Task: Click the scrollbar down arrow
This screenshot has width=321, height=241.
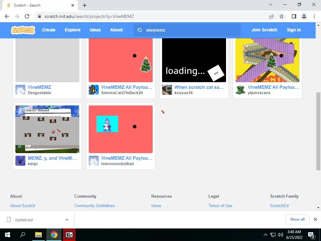Action: point(318,208)
